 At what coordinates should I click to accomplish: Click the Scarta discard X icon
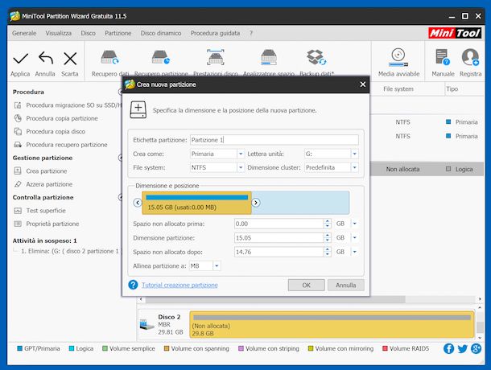pos(70,59)
